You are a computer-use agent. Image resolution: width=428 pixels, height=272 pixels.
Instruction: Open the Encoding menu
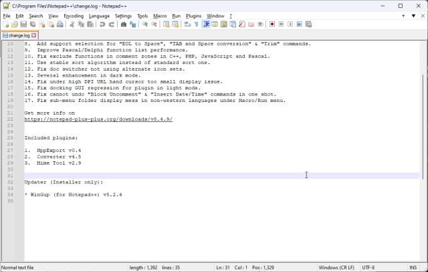tap(74, 16)
